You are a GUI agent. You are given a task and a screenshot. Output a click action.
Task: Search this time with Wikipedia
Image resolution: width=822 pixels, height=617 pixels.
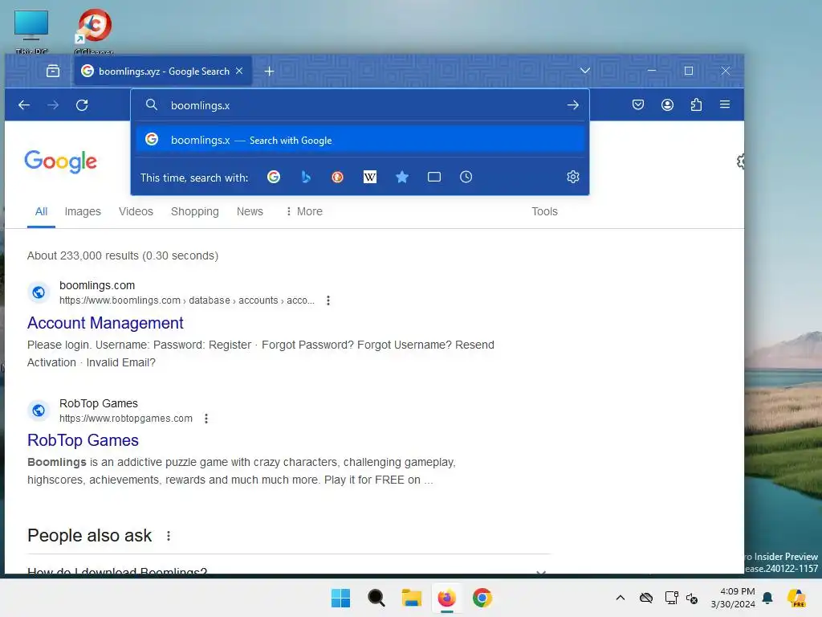coord(370,177)
